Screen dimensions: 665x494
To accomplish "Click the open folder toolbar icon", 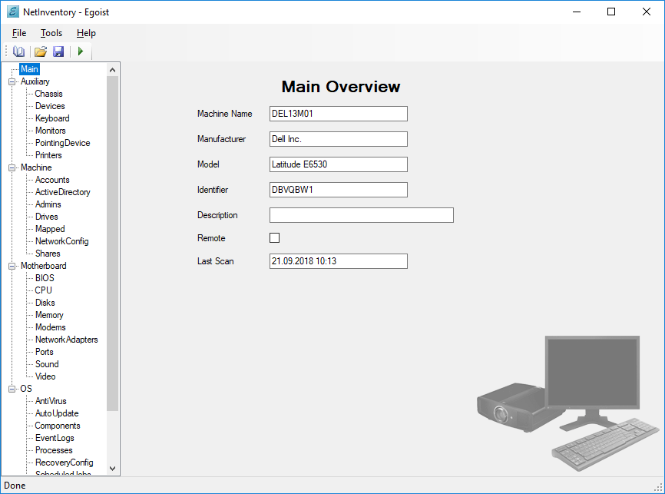I will pyautogui.click(x=40, y=51).
